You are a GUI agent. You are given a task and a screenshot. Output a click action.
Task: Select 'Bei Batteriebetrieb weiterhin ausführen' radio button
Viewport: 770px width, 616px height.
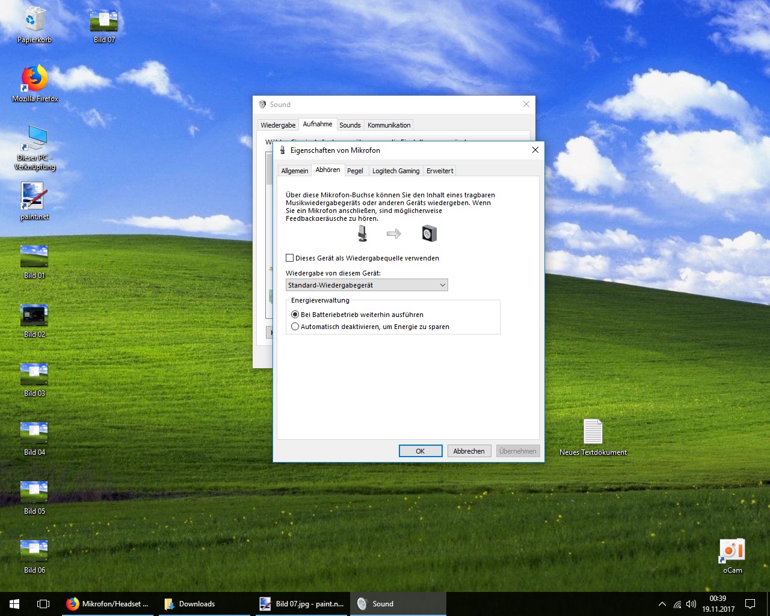pos(357,315)
